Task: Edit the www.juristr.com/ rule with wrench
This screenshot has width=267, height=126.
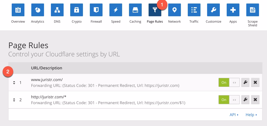Action: click(x=245, y=82)
